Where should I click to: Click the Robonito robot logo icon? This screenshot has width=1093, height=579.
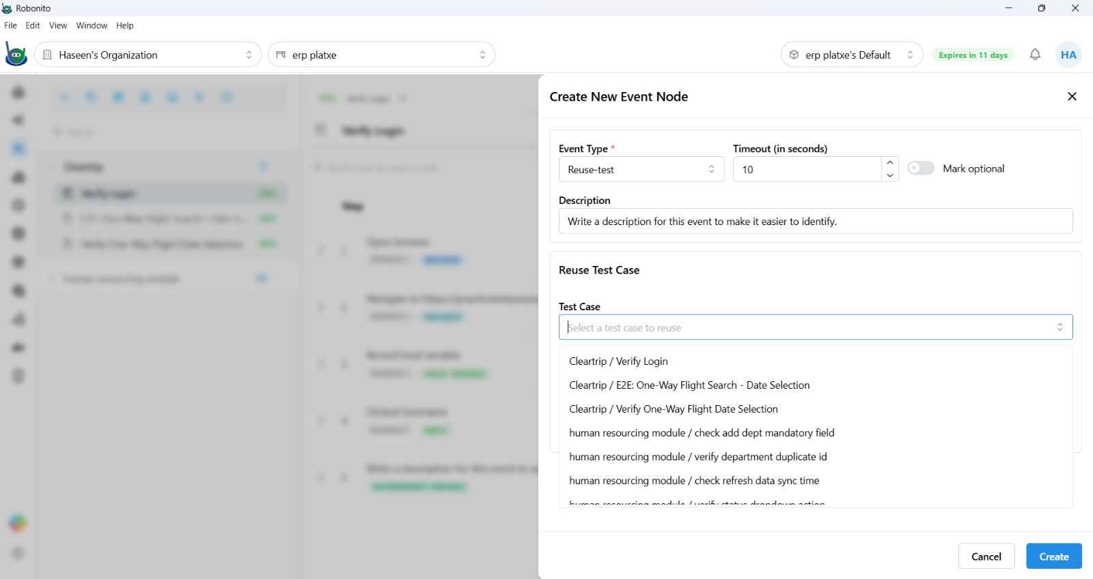click(x=16, y=55)
